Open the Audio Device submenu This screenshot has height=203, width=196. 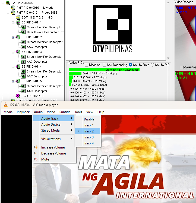[x=53, y=125]
